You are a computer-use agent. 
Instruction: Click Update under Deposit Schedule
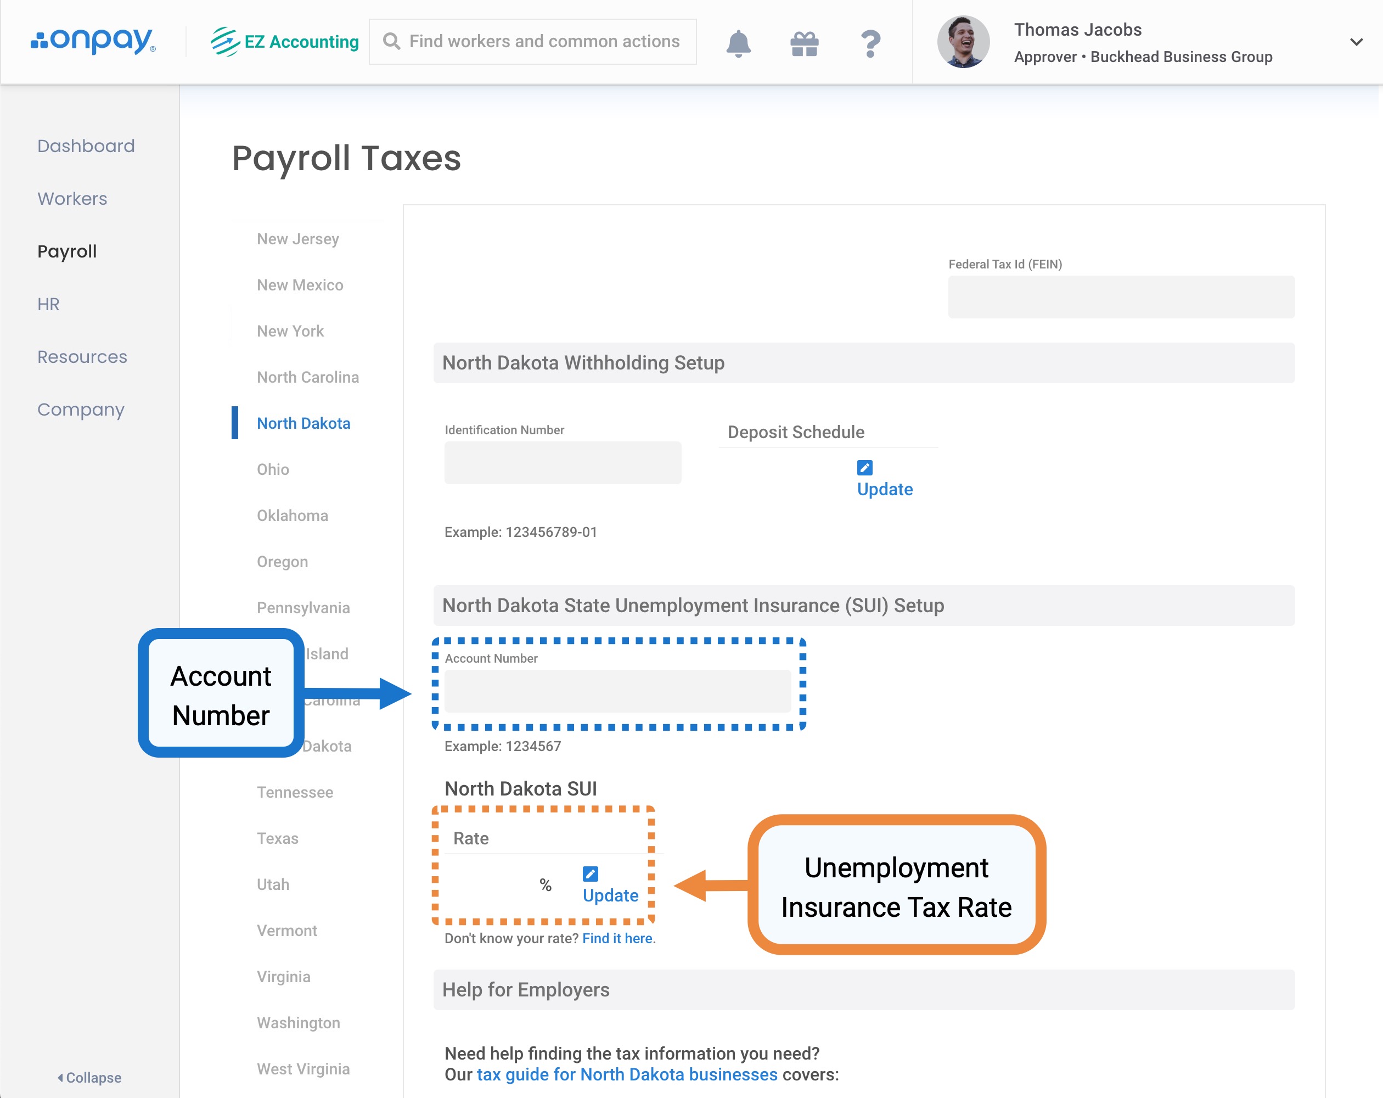click(x=885, y=489)
